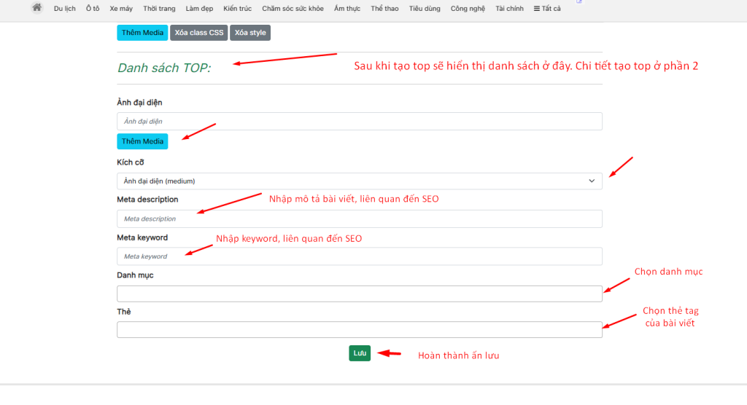Click into the Meta description field
This screenshot has height=405, width=747.
click(x=359, y=219)
